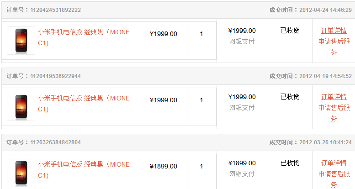The image size is (355, 189).
Task: Open product link in 2012-03-26 order
Action: [84, 170]
